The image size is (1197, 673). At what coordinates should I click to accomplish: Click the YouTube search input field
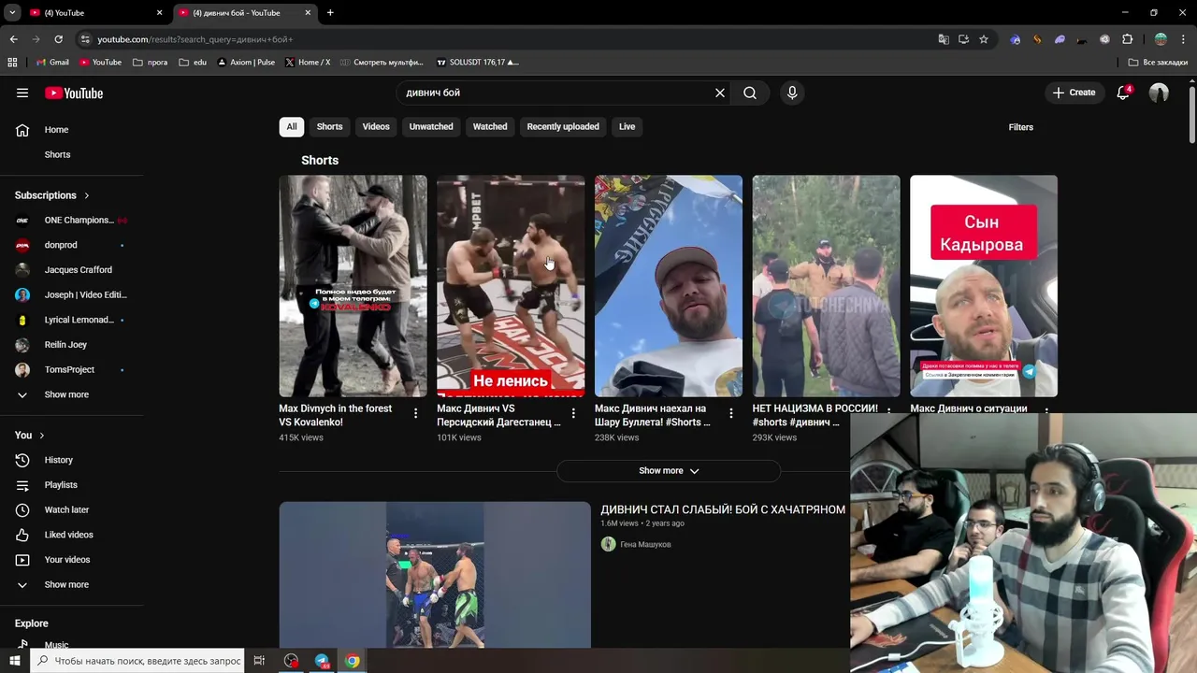pyautogui.click(x=557, y=93)
